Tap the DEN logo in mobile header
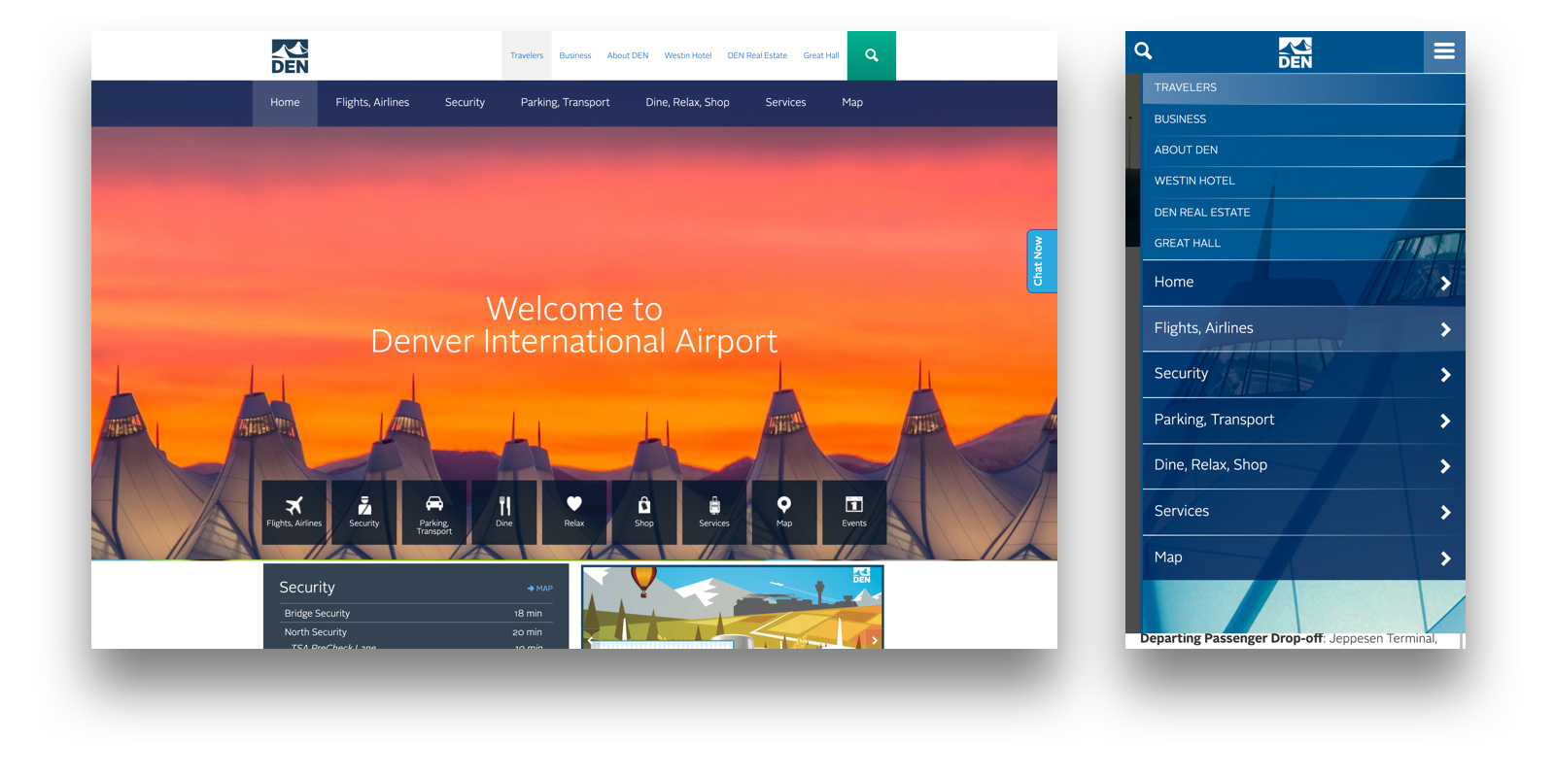This screenshot has width=1555, height=777. [x=1296, y=52]
